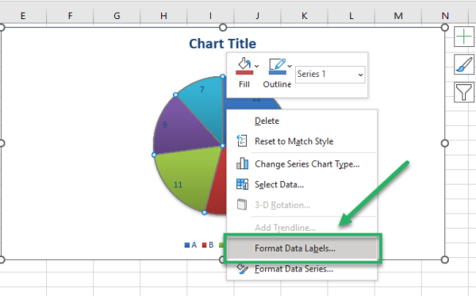Select the Chart Title text
The image size is (476, 296).
222,44
